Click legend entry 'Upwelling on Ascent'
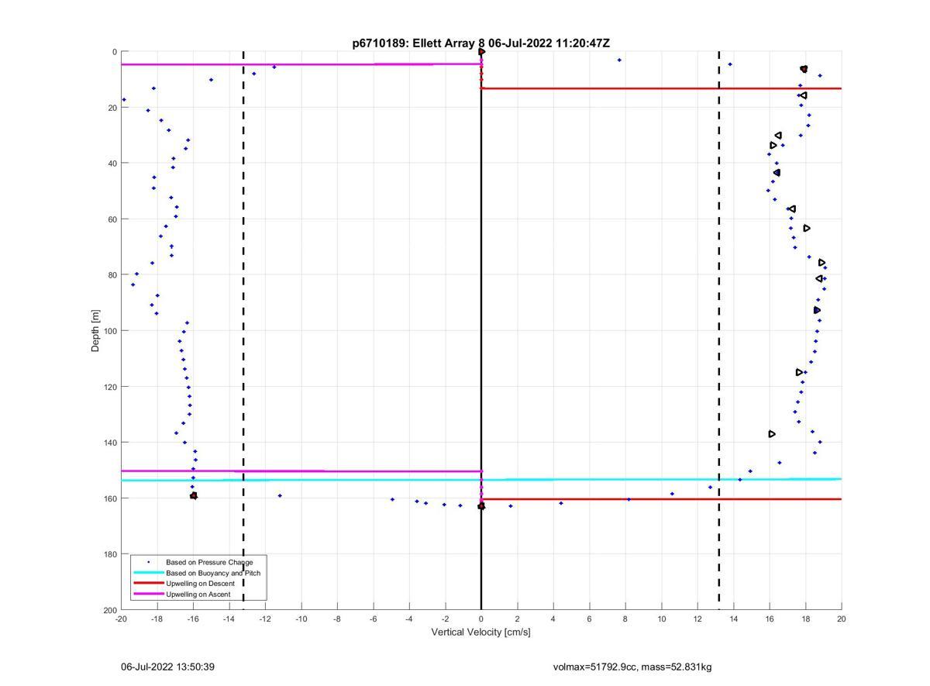930x686 pixels. [199, 595]
